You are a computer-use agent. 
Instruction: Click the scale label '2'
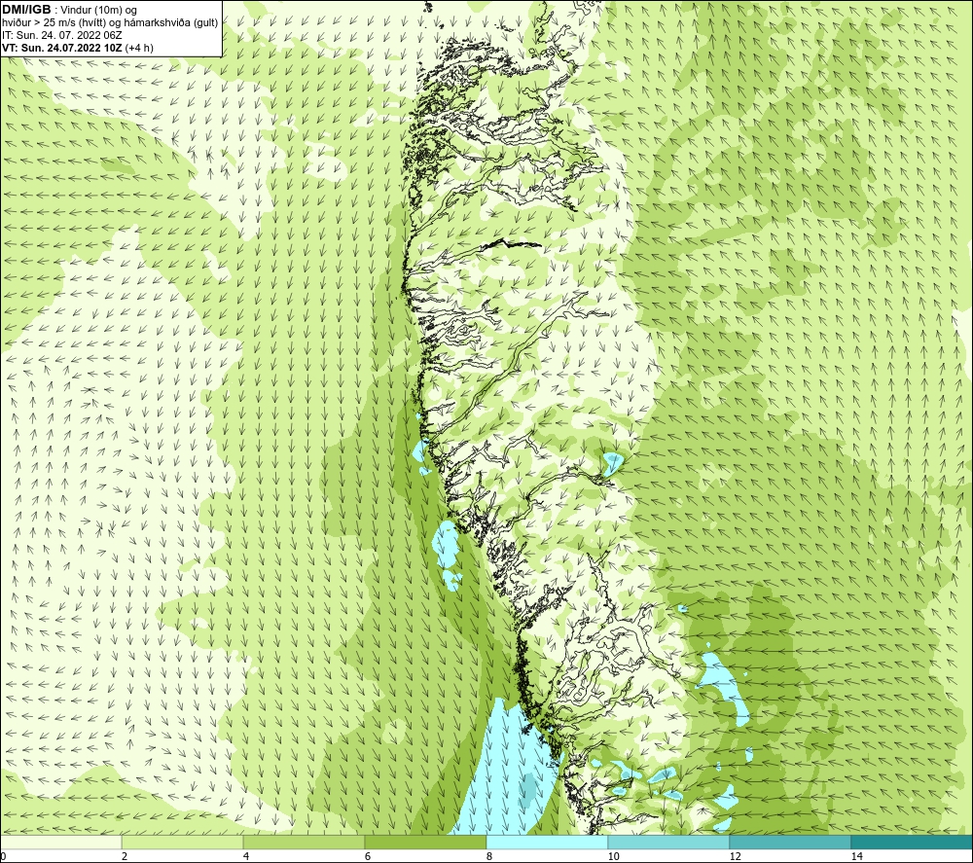[x=125, y=857]
